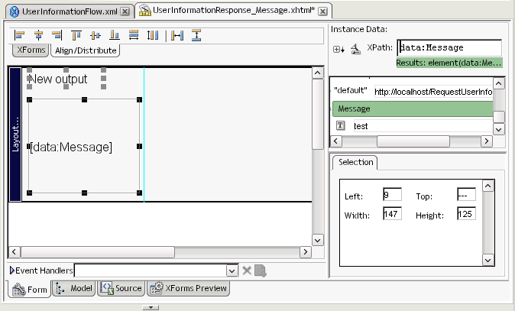The image size is (515, 311).
Task: Click the clear icon next to XPath
Action: click(356, 49)
